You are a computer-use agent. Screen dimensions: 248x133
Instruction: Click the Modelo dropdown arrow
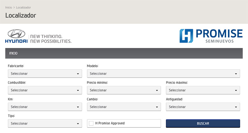coord(236,74)
